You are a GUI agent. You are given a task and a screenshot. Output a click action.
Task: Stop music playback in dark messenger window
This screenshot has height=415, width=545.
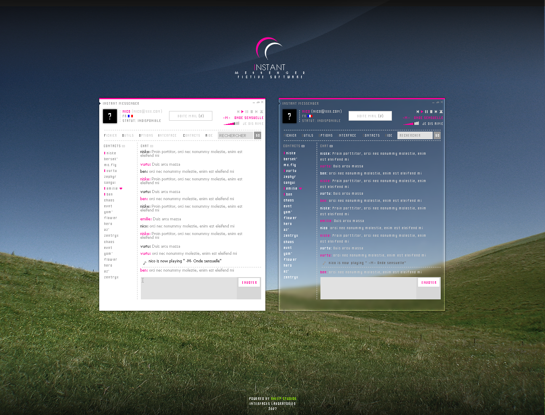tap(431, 111)
